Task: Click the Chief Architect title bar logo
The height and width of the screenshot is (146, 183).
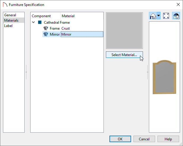Action: [5, 5]
